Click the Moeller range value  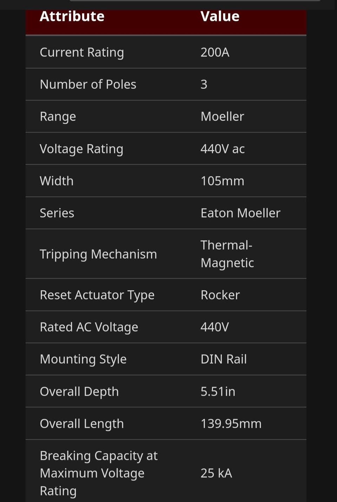[x=222, y=116]
